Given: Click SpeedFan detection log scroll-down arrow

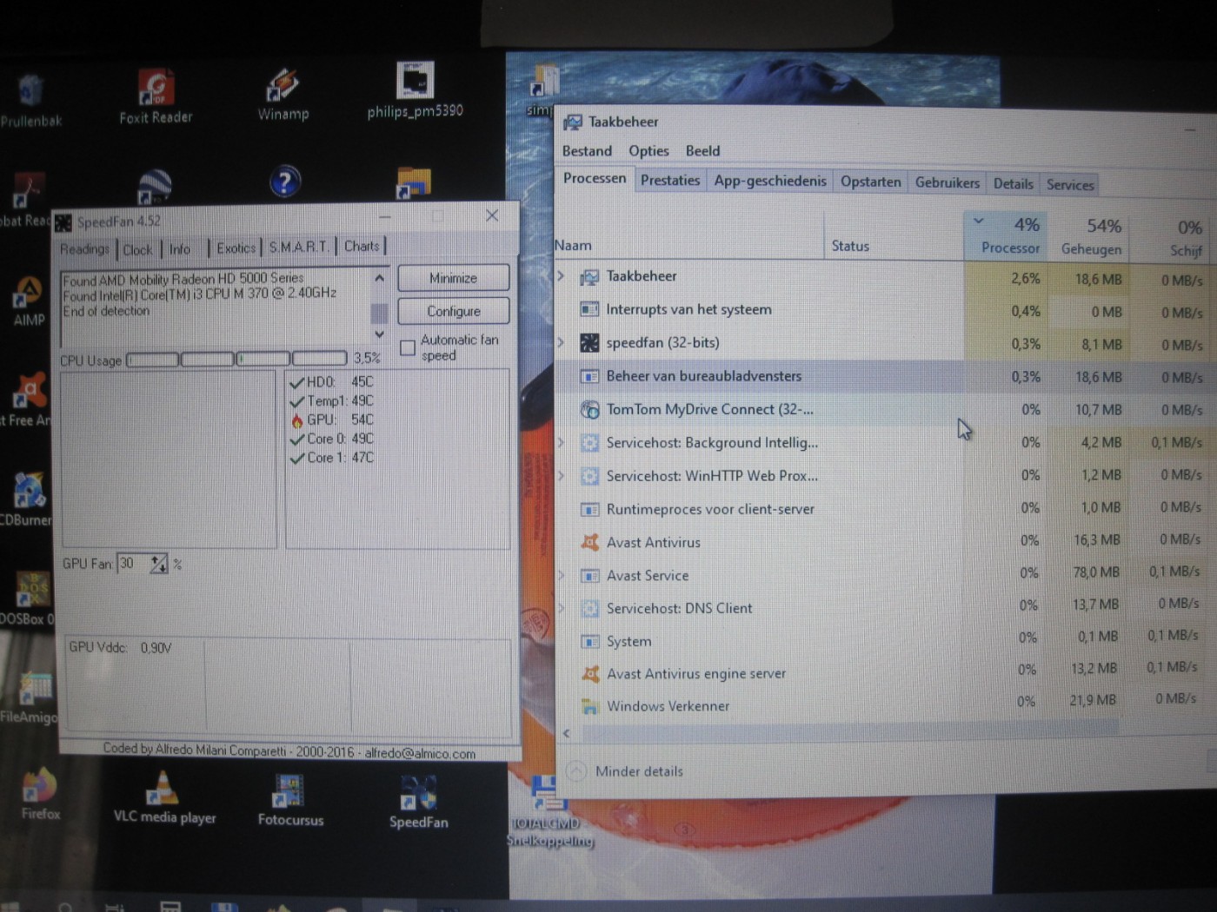Looking at the screenshot, I should [379, 334].
